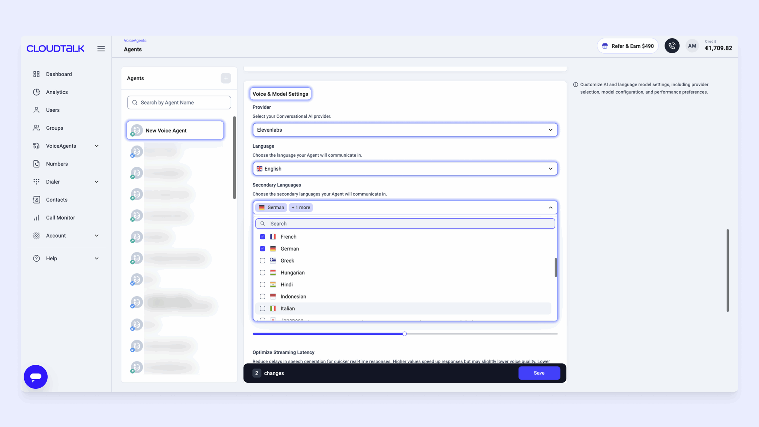
Task: Click the Search by Agent Name field
Action: (179, 103)
